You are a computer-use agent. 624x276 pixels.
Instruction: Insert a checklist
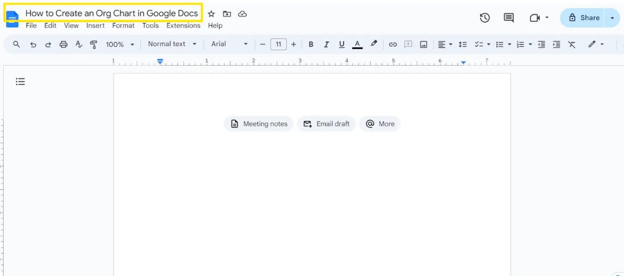[x=479, y=44]
